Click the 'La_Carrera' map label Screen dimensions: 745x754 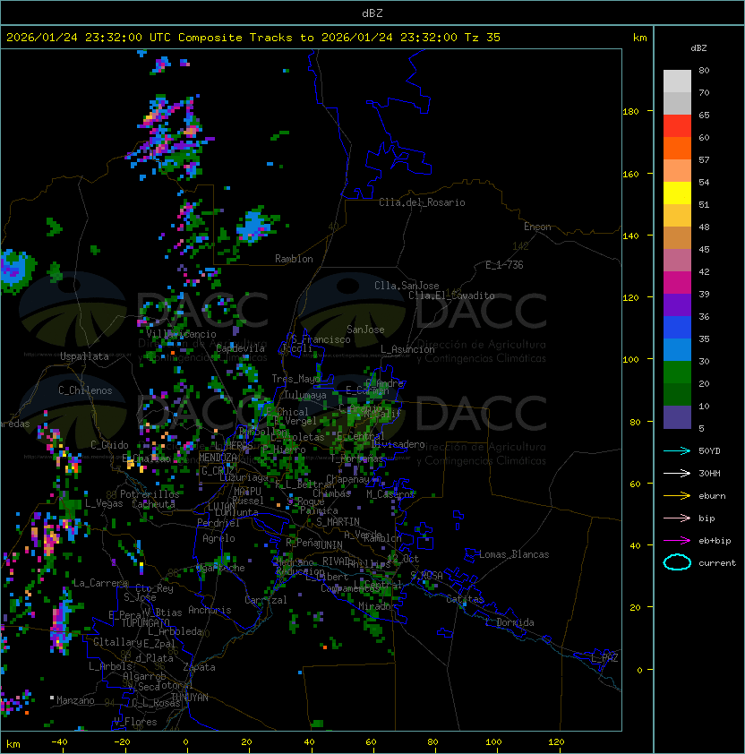100,583
